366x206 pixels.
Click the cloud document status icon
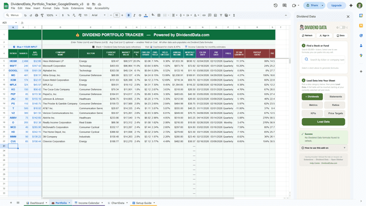[x=100, y=4]
